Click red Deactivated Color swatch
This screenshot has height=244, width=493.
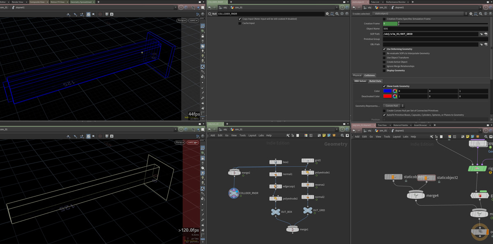tap(387, 96)
